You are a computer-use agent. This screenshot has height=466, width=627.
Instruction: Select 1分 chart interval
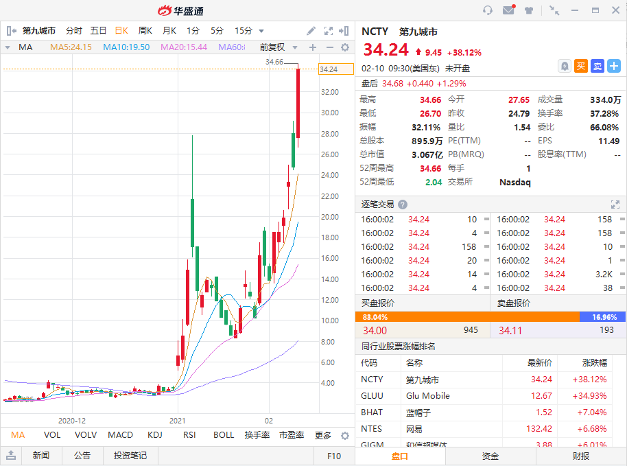pyautogui.click(x=193, y=31)
